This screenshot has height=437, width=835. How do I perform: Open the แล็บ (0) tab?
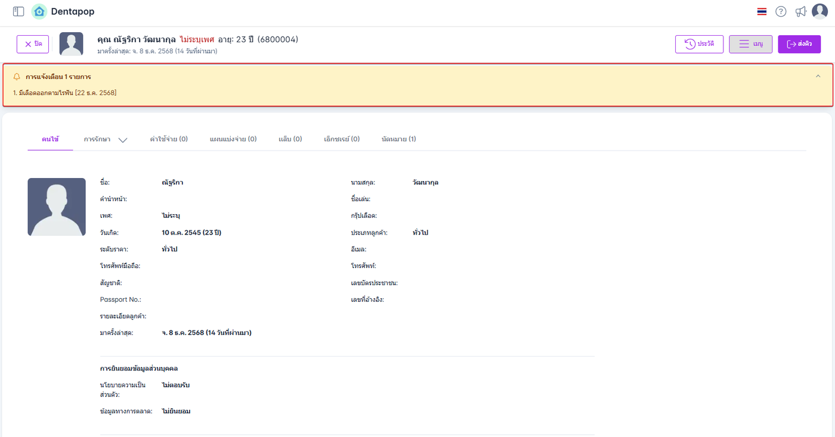(290, 139)
